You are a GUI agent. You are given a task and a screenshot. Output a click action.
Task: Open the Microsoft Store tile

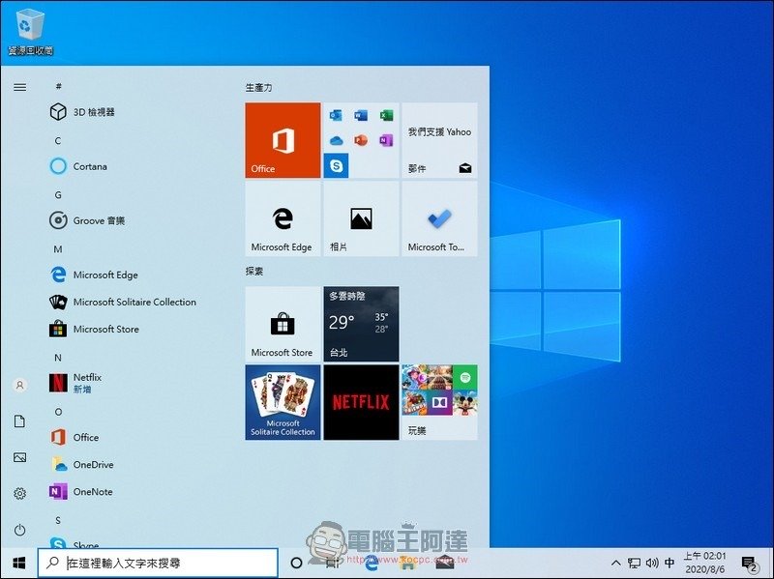pyautogui.click(x=283, y=324)
